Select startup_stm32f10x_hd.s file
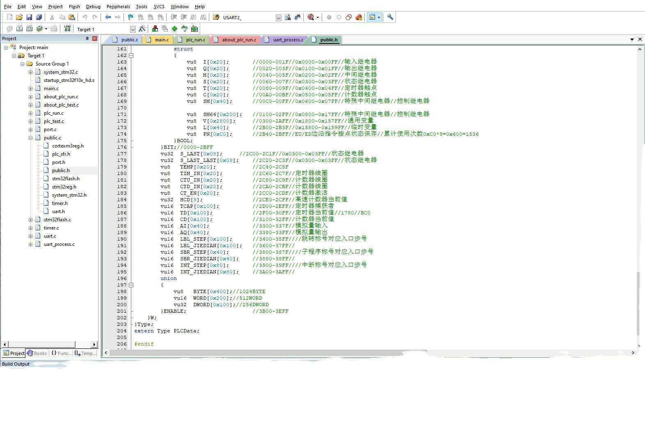 click(69, 80)
